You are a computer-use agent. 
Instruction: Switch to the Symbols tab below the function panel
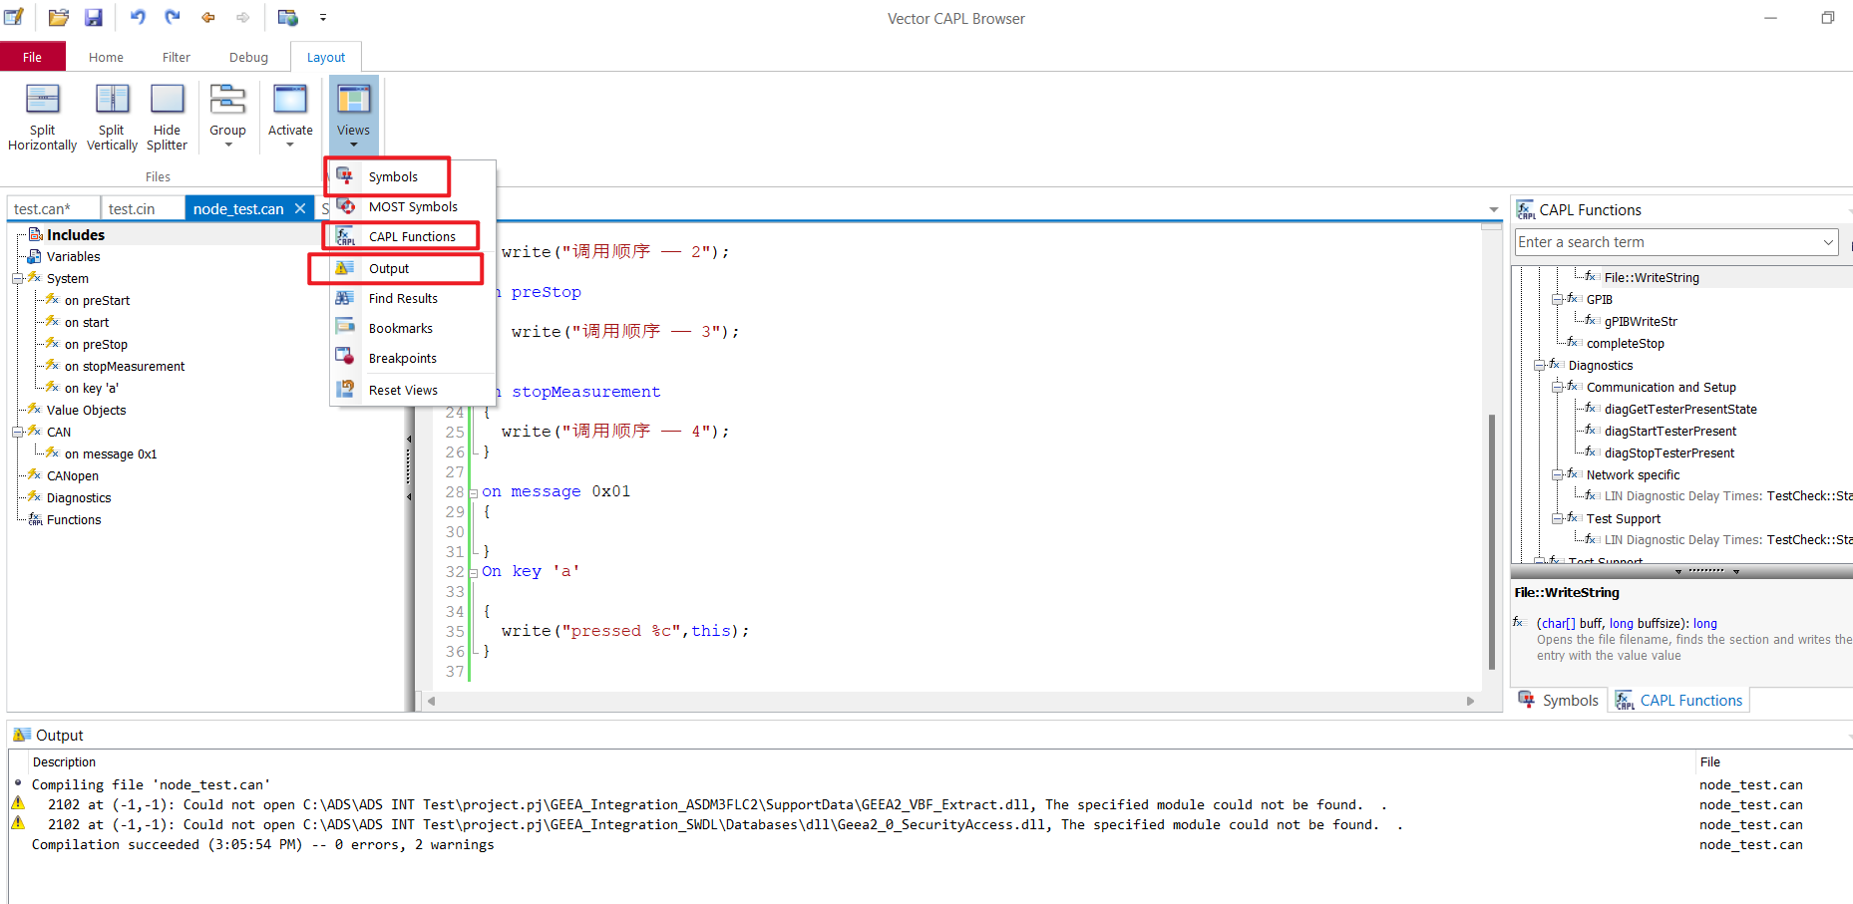coord(1559,700)
